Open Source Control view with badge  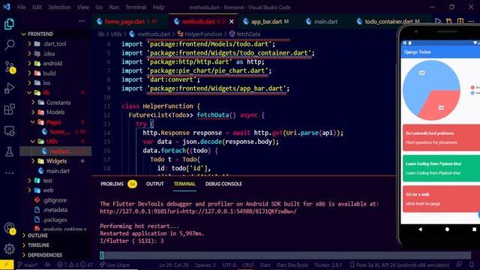(x=9, y=67)
